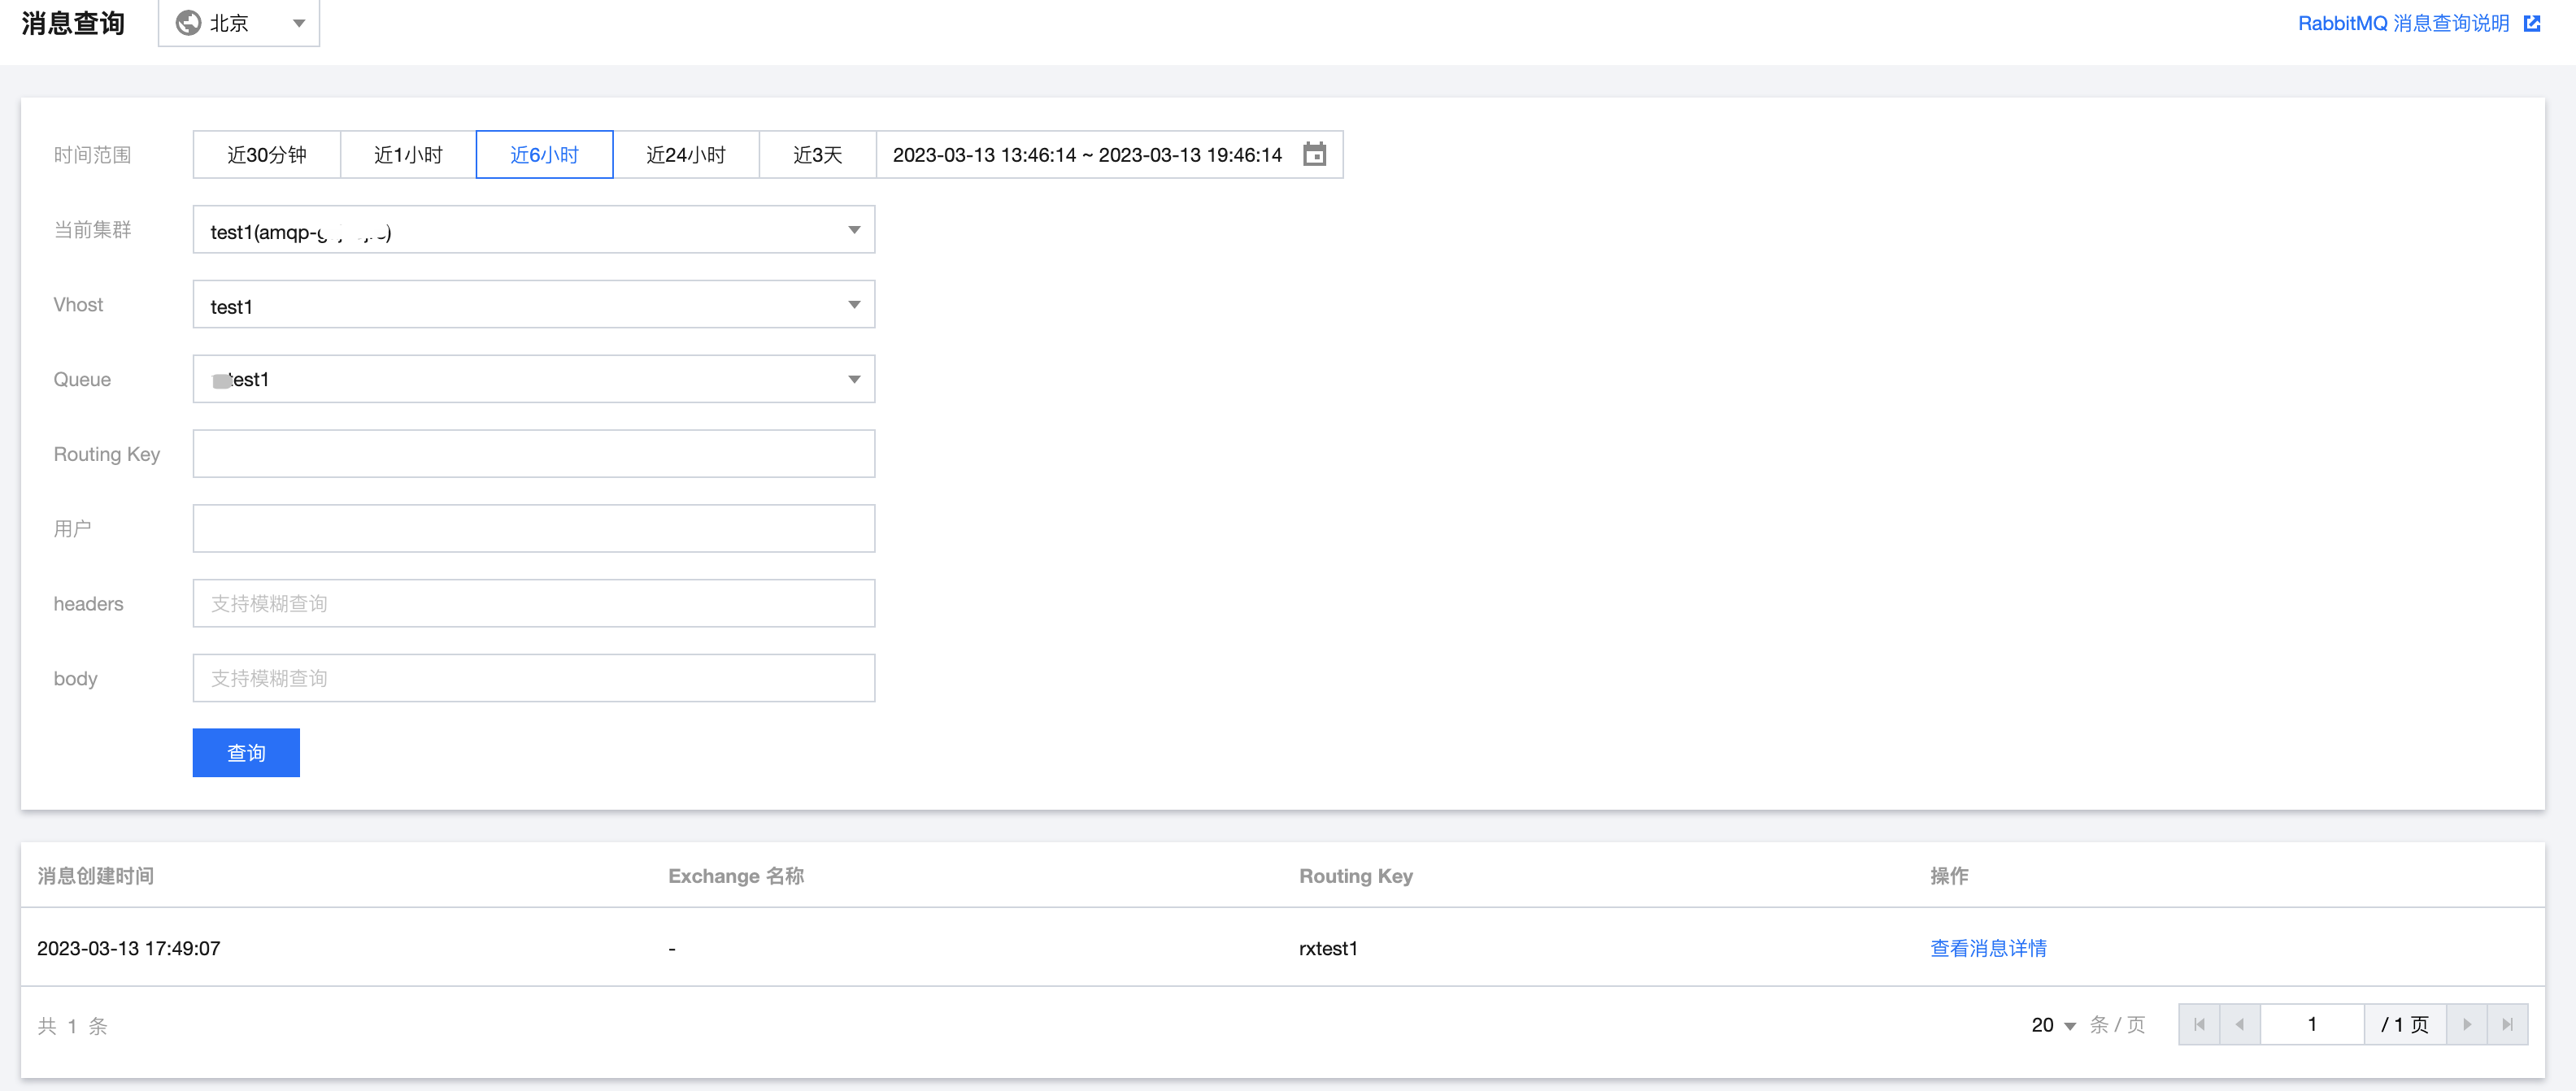Expand the Vhost dropdown
2576x1091 pixels.
[x=534, y=304]
